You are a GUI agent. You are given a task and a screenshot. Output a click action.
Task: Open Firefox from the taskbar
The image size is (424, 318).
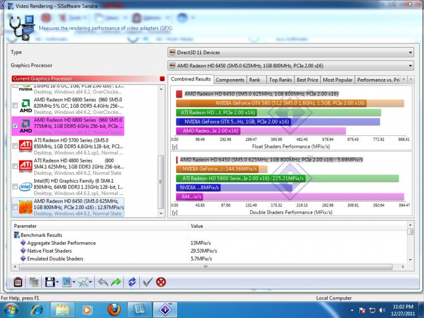(x=114, y=310)
